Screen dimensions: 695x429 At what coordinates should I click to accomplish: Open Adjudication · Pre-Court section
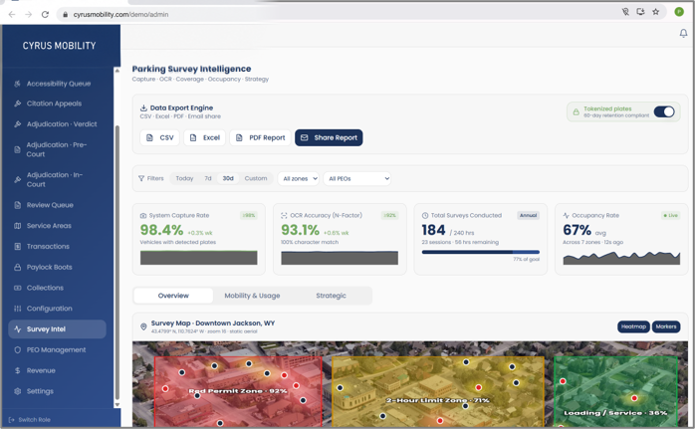tap(58, 149)
